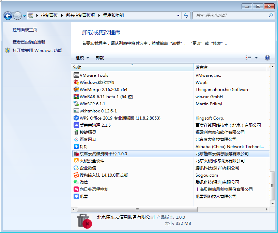
Task: Click the 程序和功能 breadcrumb
Action: click(x=113, y=15)
